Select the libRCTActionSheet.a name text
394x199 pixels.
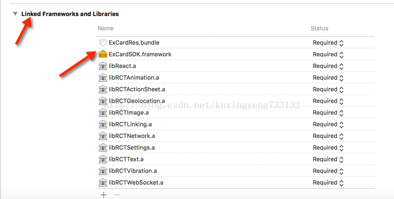[137, 89]
